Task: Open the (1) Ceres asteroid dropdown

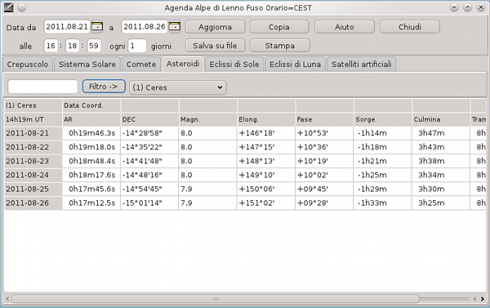Action: [178, 87]
